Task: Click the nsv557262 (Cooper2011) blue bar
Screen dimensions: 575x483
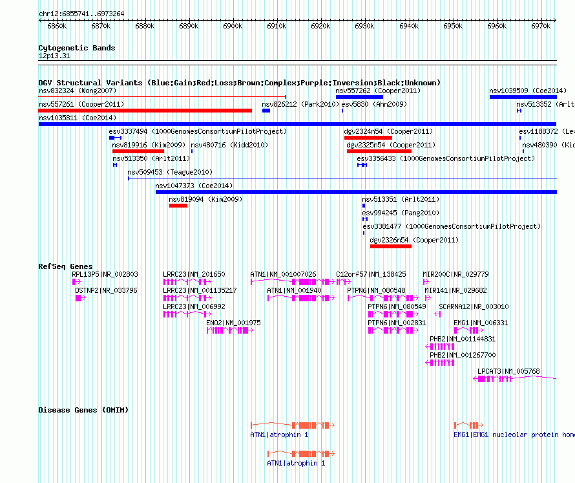Action: (359, 97)
